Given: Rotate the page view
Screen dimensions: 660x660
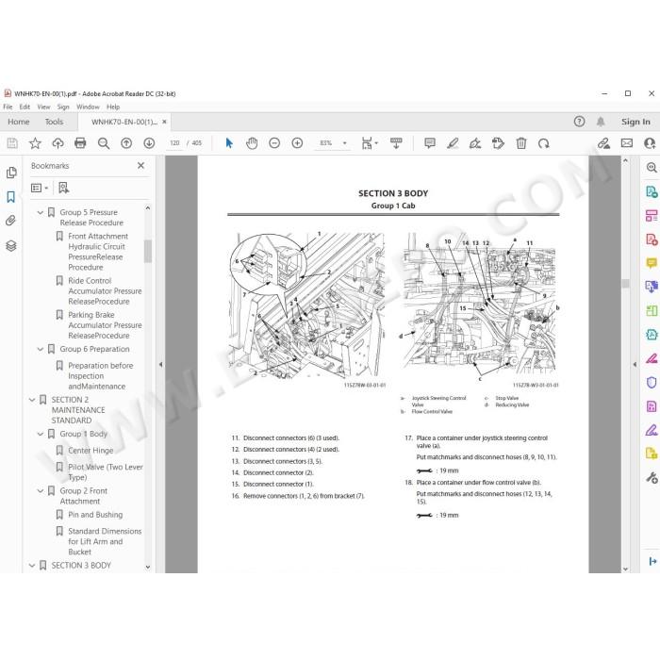Looking at the screenshot, I should (x=543, y=143).
